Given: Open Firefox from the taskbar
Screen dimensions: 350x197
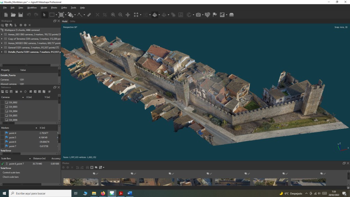Looking at the screenshot, I should click(103, 193).
